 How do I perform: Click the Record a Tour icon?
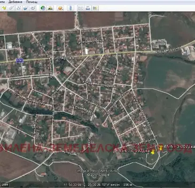coord(33,8)
